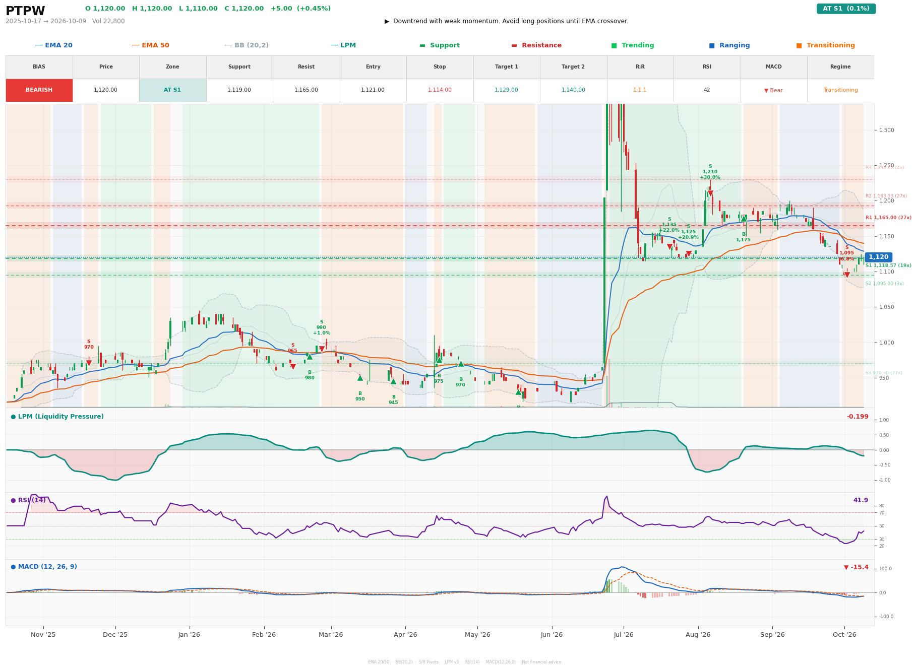Click the R1 1,165.00 resistance label
The width and height of the screenshot is (917, 670).
pos(888,218)
